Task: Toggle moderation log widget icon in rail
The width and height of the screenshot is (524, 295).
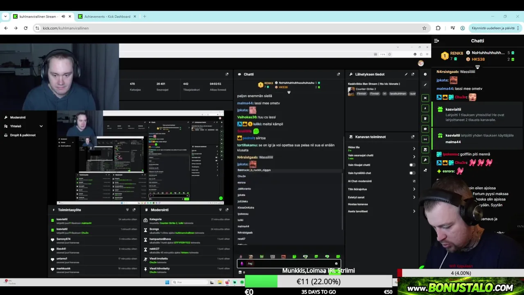Action: [x=425, y=118]
